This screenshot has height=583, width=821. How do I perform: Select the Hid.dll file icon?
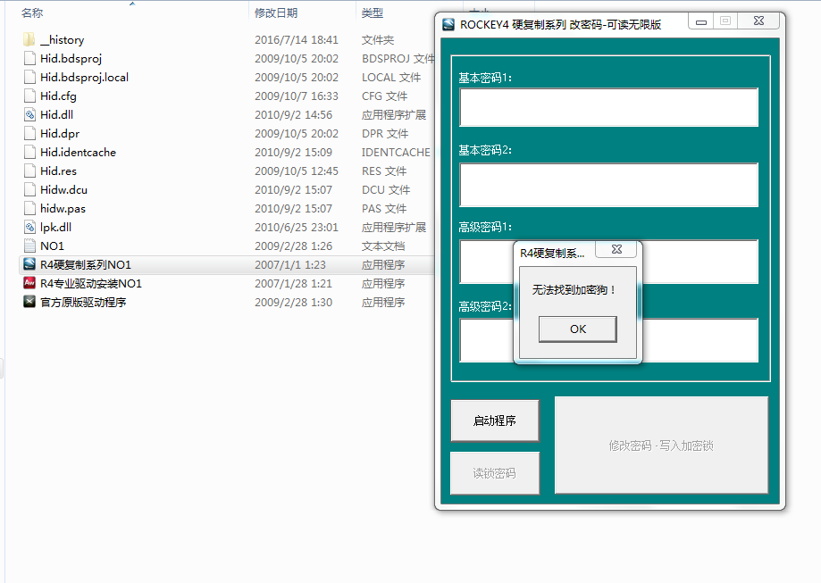pos(29,114)
